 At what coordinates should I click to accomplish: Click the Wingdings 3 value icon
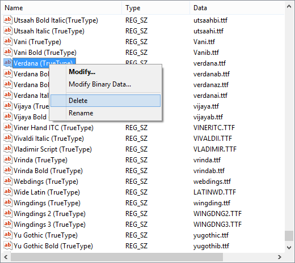[x=7, y=224]
